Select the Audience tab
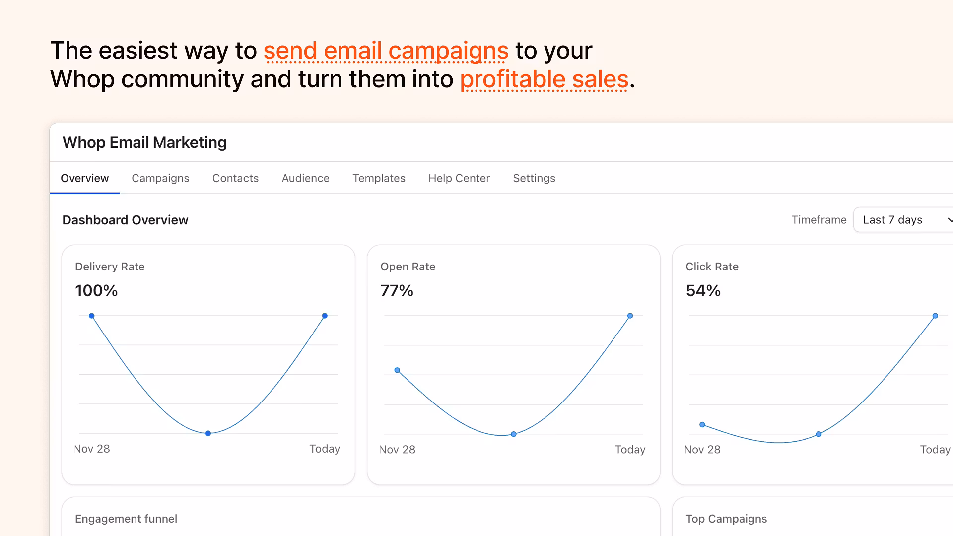The height and width of the screenshot is (536, 953). tap(305, 178)
